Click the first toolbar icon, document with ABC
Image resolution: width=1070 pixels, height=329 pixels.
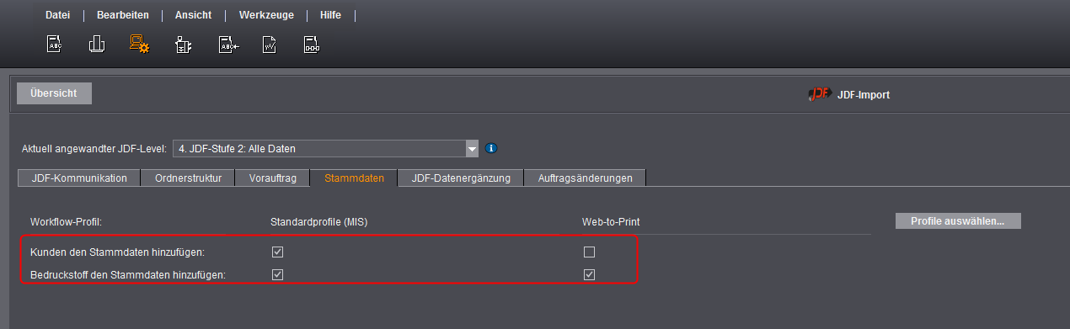pyautogui.click(x=54, y=45)
